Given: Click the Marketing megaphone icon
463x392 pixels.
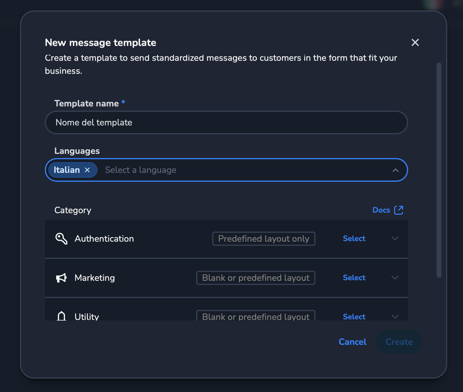Looking at the screenshot, I should pyautogui.click(x=61, y=278).
